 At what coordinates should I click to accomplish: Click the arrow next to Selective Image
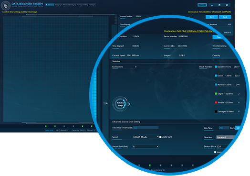tap(129, 104)
